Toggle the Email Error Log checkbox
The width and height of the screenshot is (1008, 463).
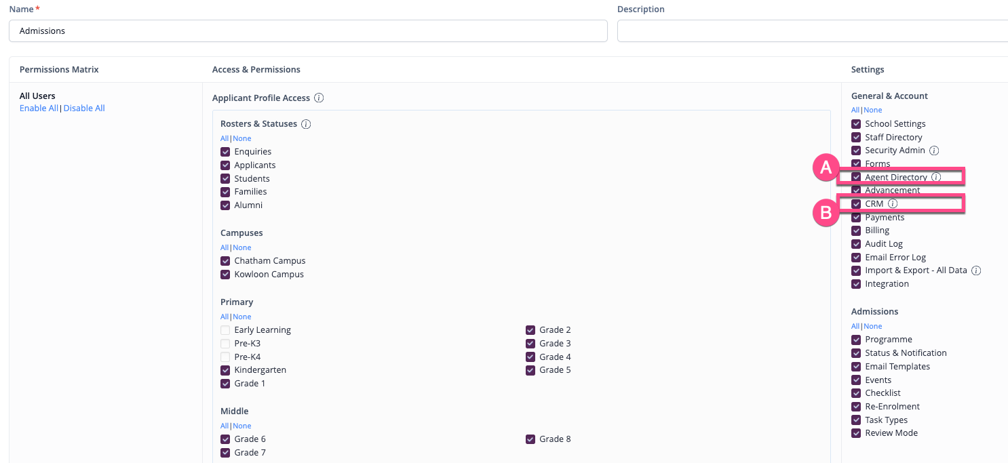[x=856, y=258]
